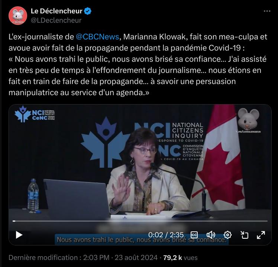Mute the video with speaker icon
This screenshot has height=267, width=278.
click(211, 235)
